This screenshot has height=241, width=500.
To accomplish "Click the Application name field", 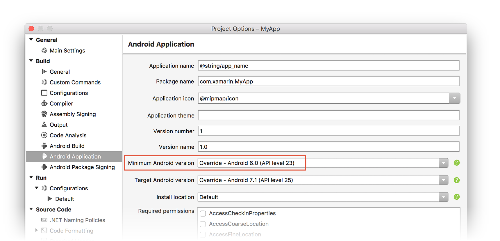I will (x=329, y=65).
